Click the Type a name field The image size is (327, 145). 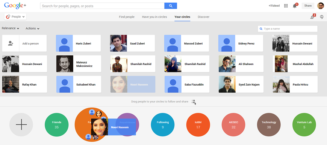(288, 29)
